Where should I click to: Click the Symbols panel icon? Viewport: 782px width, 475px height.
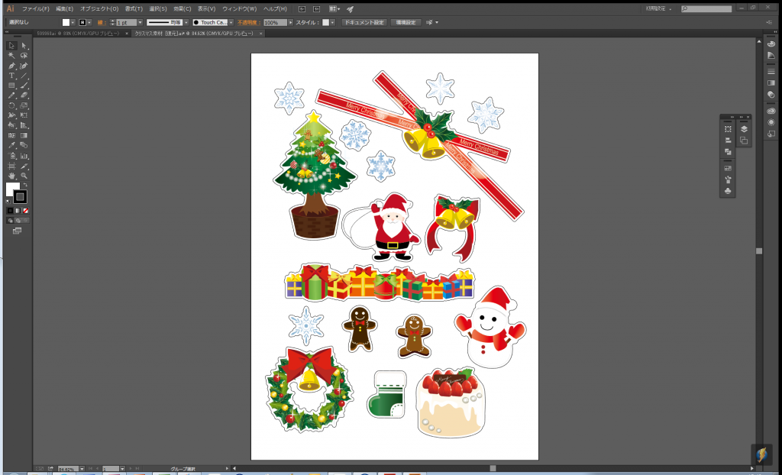pos(728,190)
